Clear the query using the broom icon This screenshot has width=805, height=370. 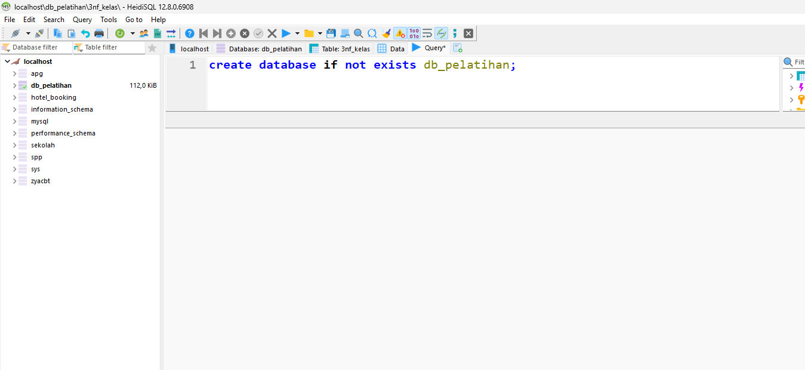coord(386,33)
